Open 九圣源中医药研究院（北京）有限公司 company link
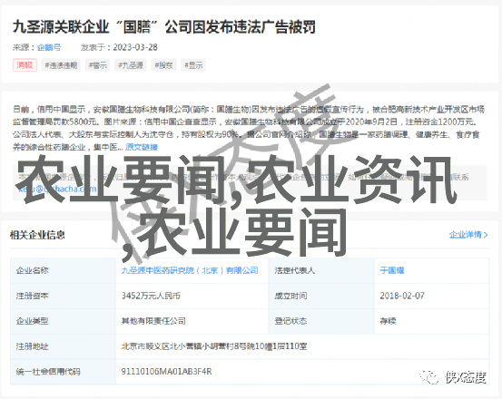 [x=190, y=270]
